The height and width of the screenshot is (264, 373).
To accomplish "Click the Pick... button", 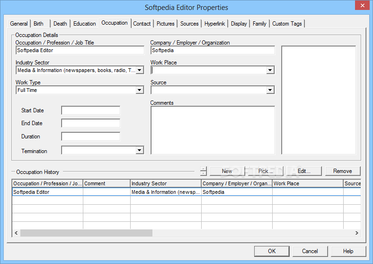I will point(266,171).
